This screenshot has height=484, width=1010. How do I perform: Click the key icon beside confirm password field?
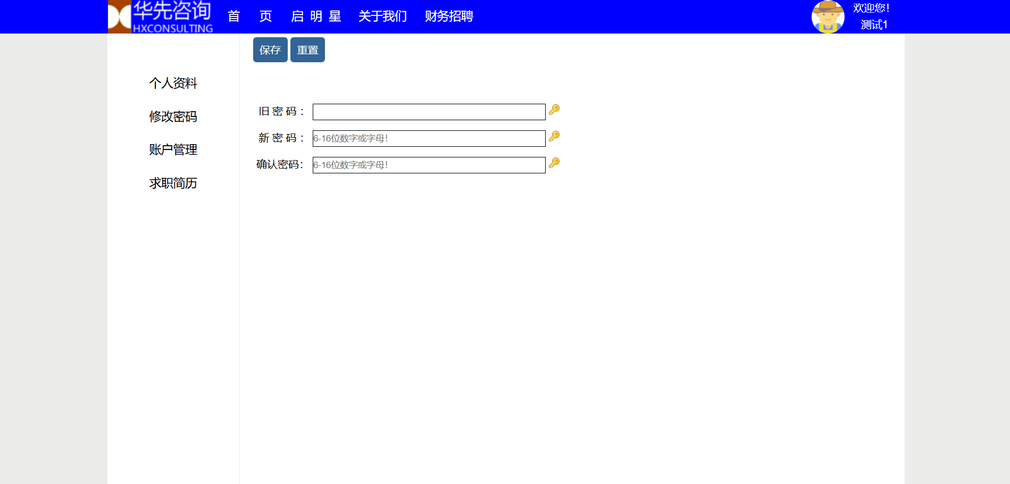tap(554, 163)
